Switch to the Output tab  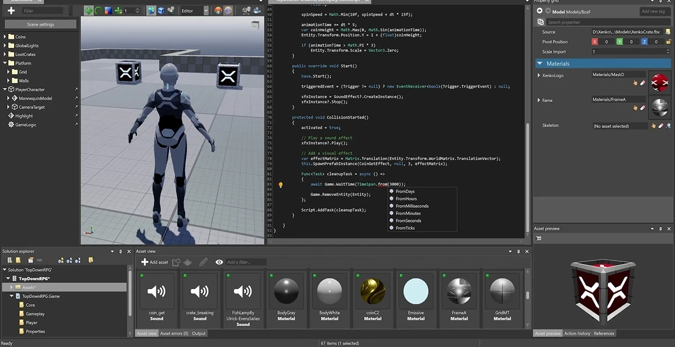tap(199, 334)
